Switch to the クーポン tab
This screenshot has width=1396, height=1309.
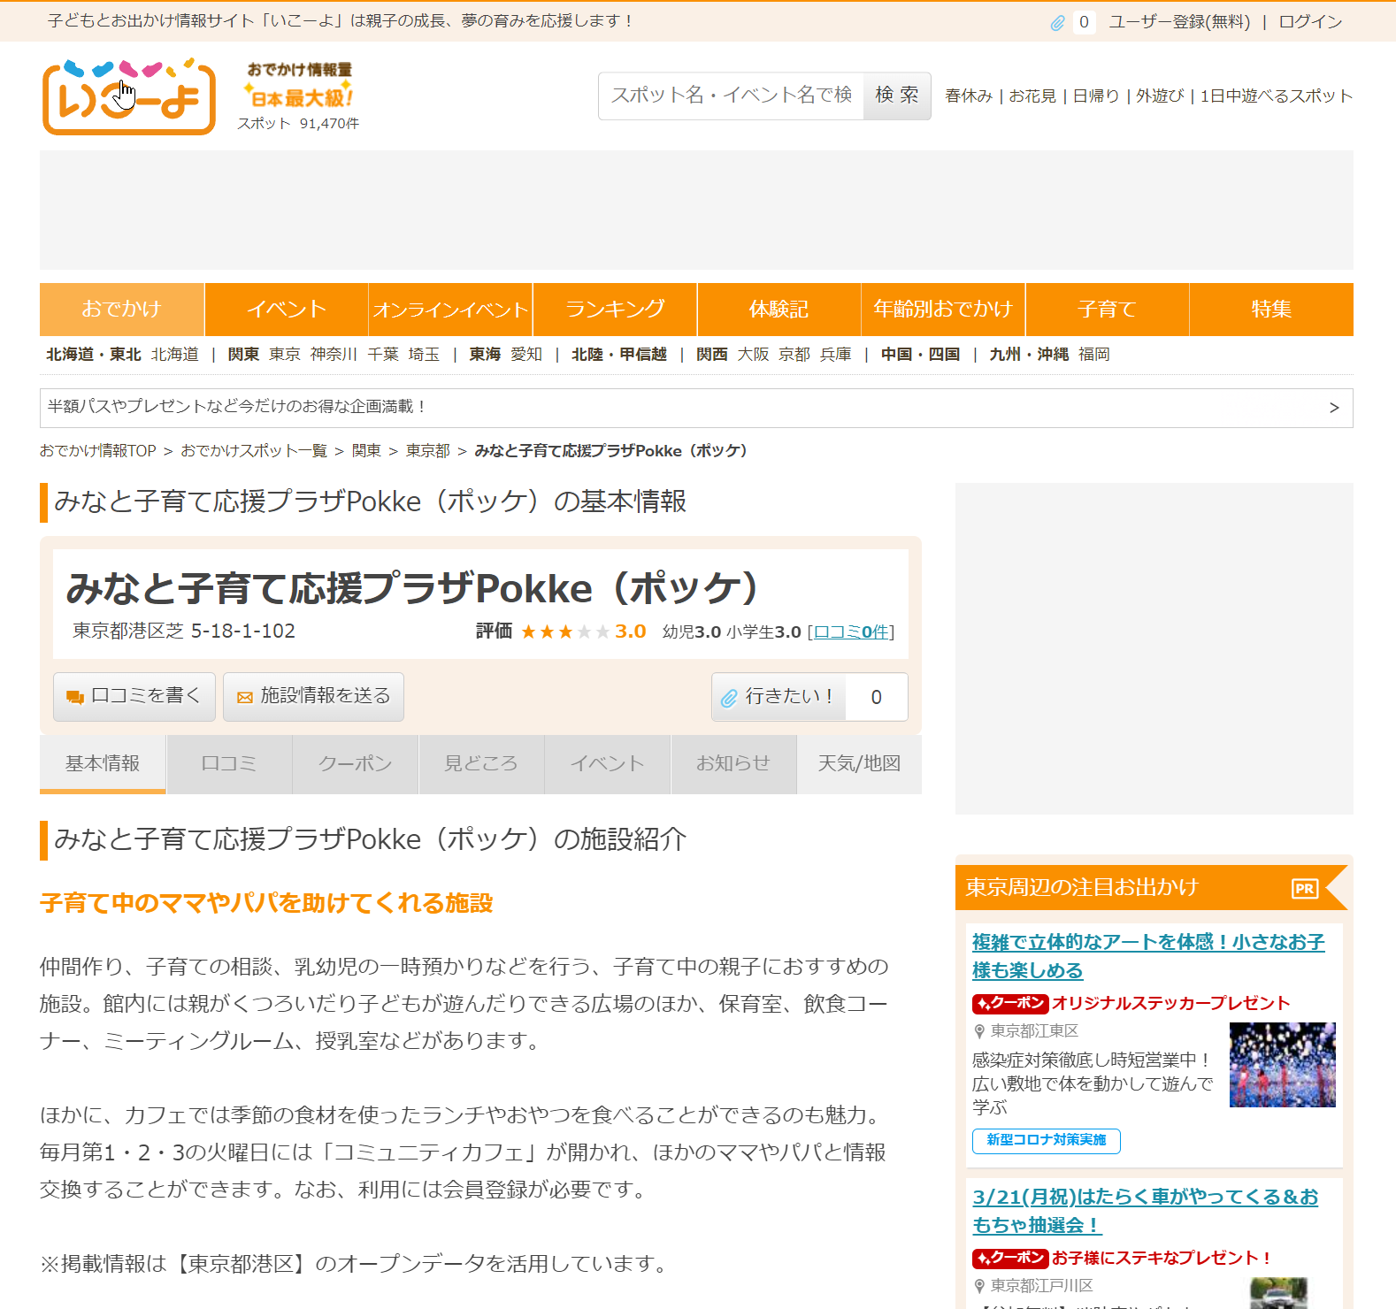tap(356, 764)
